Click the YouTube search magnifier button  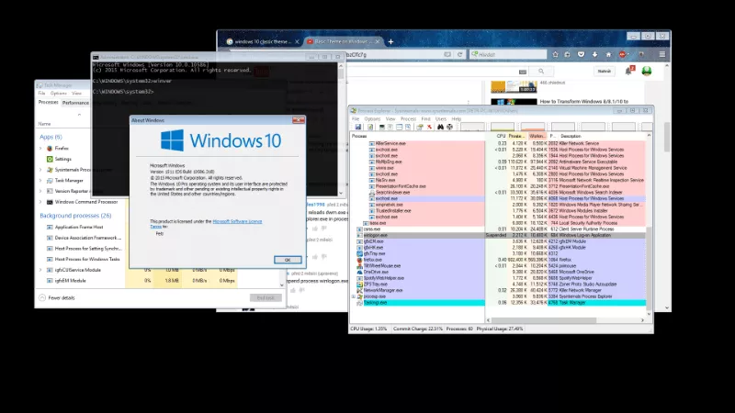pos(541,72)
